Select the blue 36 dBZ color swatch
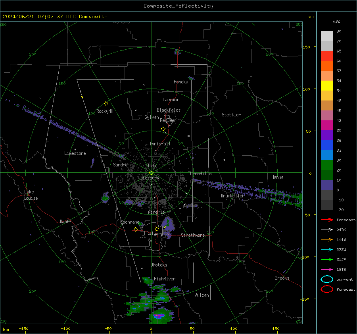Viewport: 357px width, 334px height. [327, 145]
